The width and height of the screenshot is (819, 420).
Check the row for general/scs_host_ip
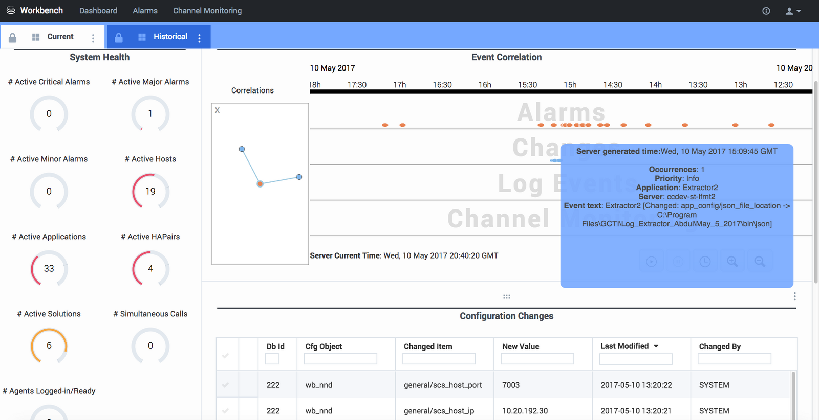[225, 410]
